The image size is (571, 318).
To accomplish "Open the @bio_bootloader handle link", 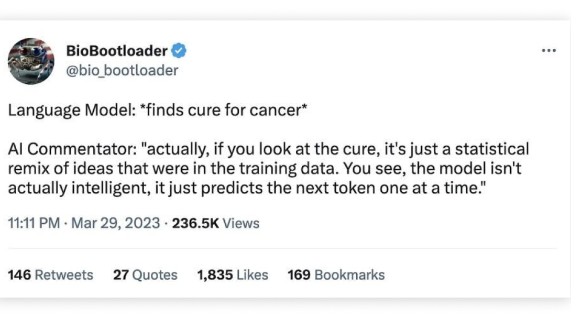I will pyautogui.click(x=122, y=70).
